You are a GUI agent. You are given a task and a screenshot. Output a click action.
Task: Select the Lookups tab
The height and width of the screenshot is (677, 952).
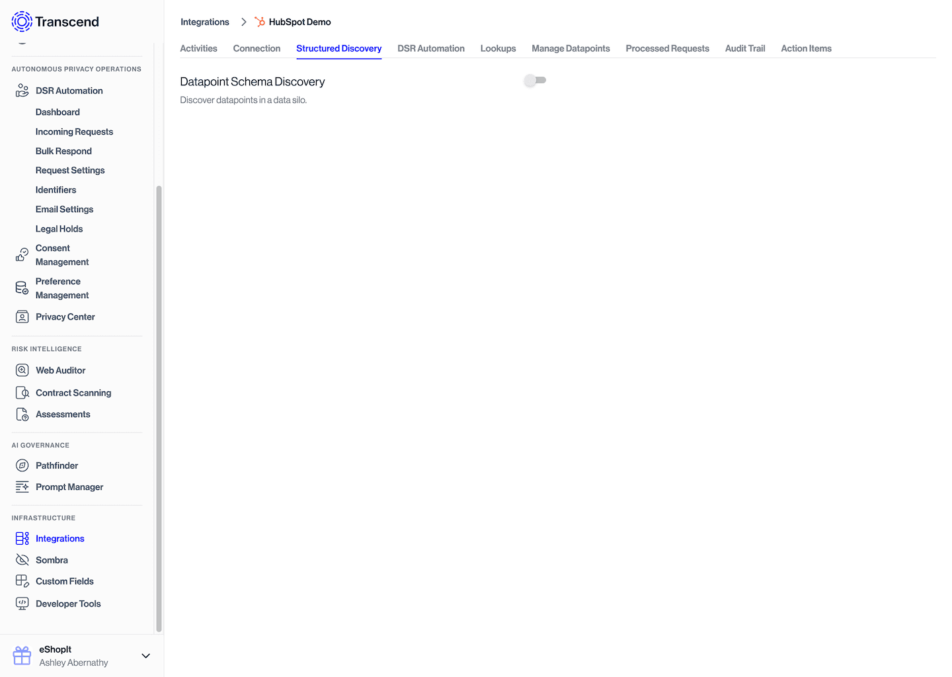(498, 48)
